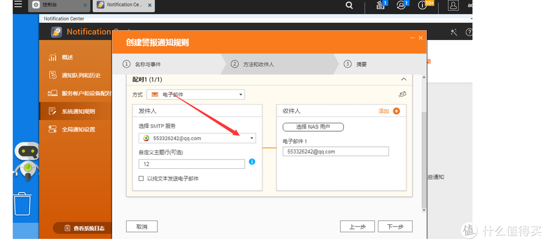This screenshot has width=547, height=244.
Task: Open 概述 in the sidebar
Action: (75, 58)
